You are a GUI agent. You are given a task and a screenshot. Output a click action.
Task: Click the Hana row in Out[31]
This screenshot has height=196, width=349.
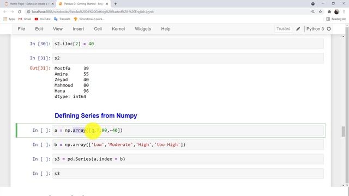tap(71, 91)
